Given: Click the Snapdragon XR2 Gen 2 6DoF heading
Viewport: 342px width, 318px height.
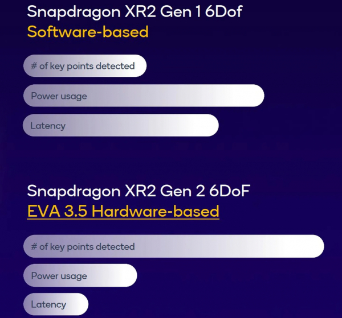Looking at the screenshot, I should pyautogui.click(x=139, y=191).
